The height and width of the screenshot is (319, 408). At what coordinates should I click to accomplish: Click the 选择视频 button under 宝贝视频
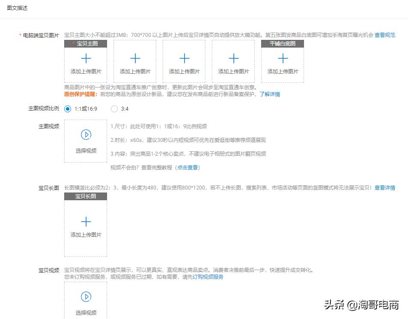85,313
